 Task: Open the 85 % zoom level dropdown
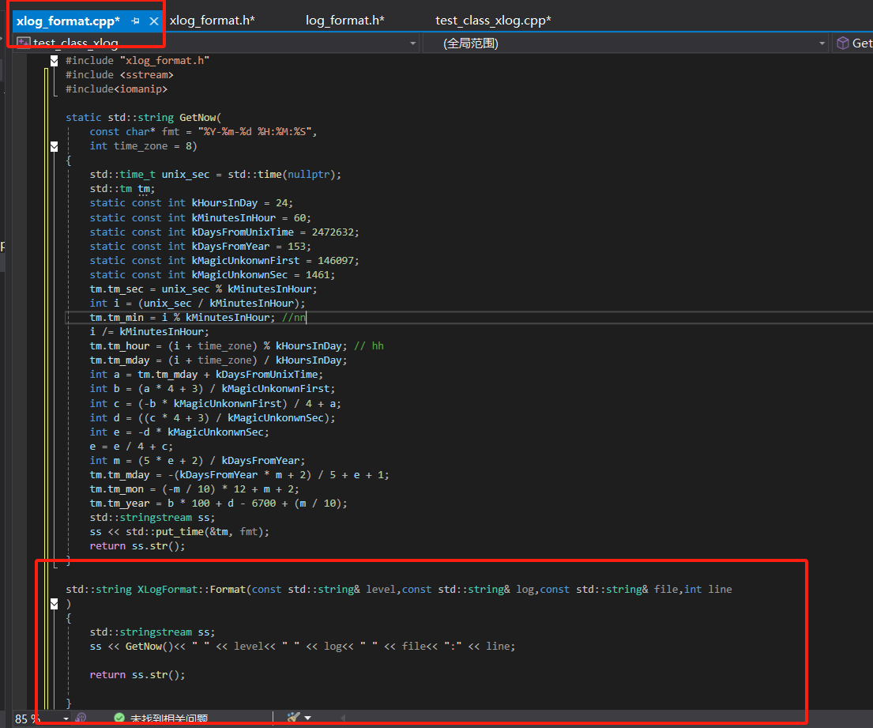click(x=66, y=719)
